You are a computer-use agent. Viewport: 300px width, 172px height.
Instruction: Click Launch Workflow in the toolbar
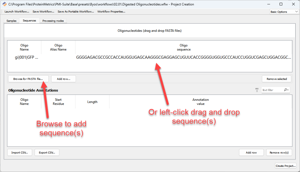(17, 12)
